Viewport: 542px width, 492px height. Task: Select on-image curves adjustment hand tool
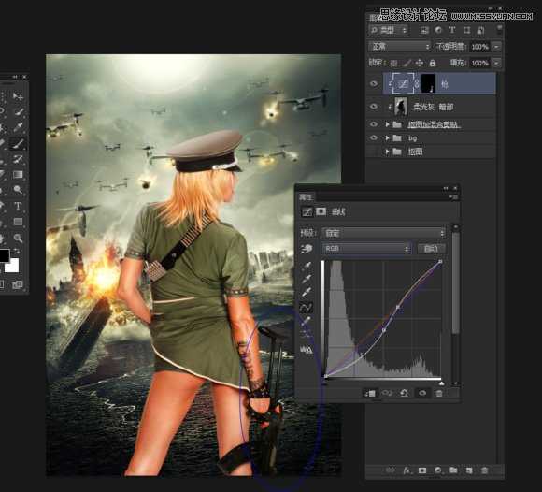pyautogui.click(x=307, y=249)
